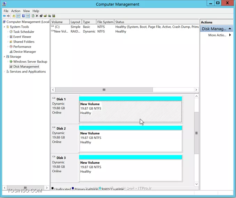Click the Windows Server Backup icon
Screen dimensions: 236x198
11,61
